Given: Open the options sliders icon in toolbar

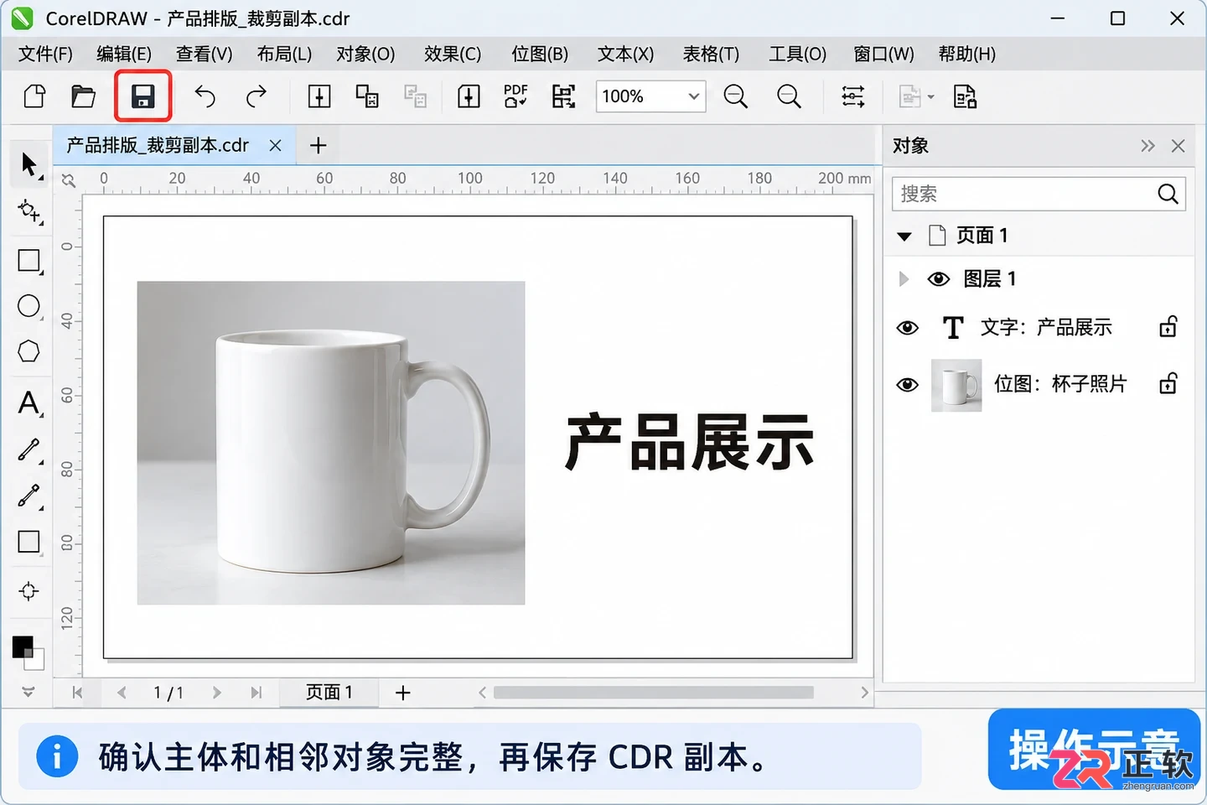Looking at the screenshot, I should pyautogui.click(x=853, y=96).
